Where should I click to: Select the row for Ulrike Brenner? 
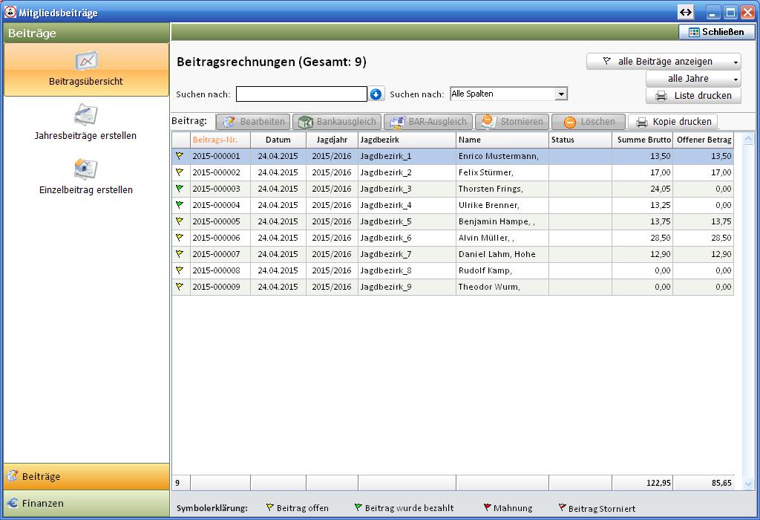tap(488, 205)
